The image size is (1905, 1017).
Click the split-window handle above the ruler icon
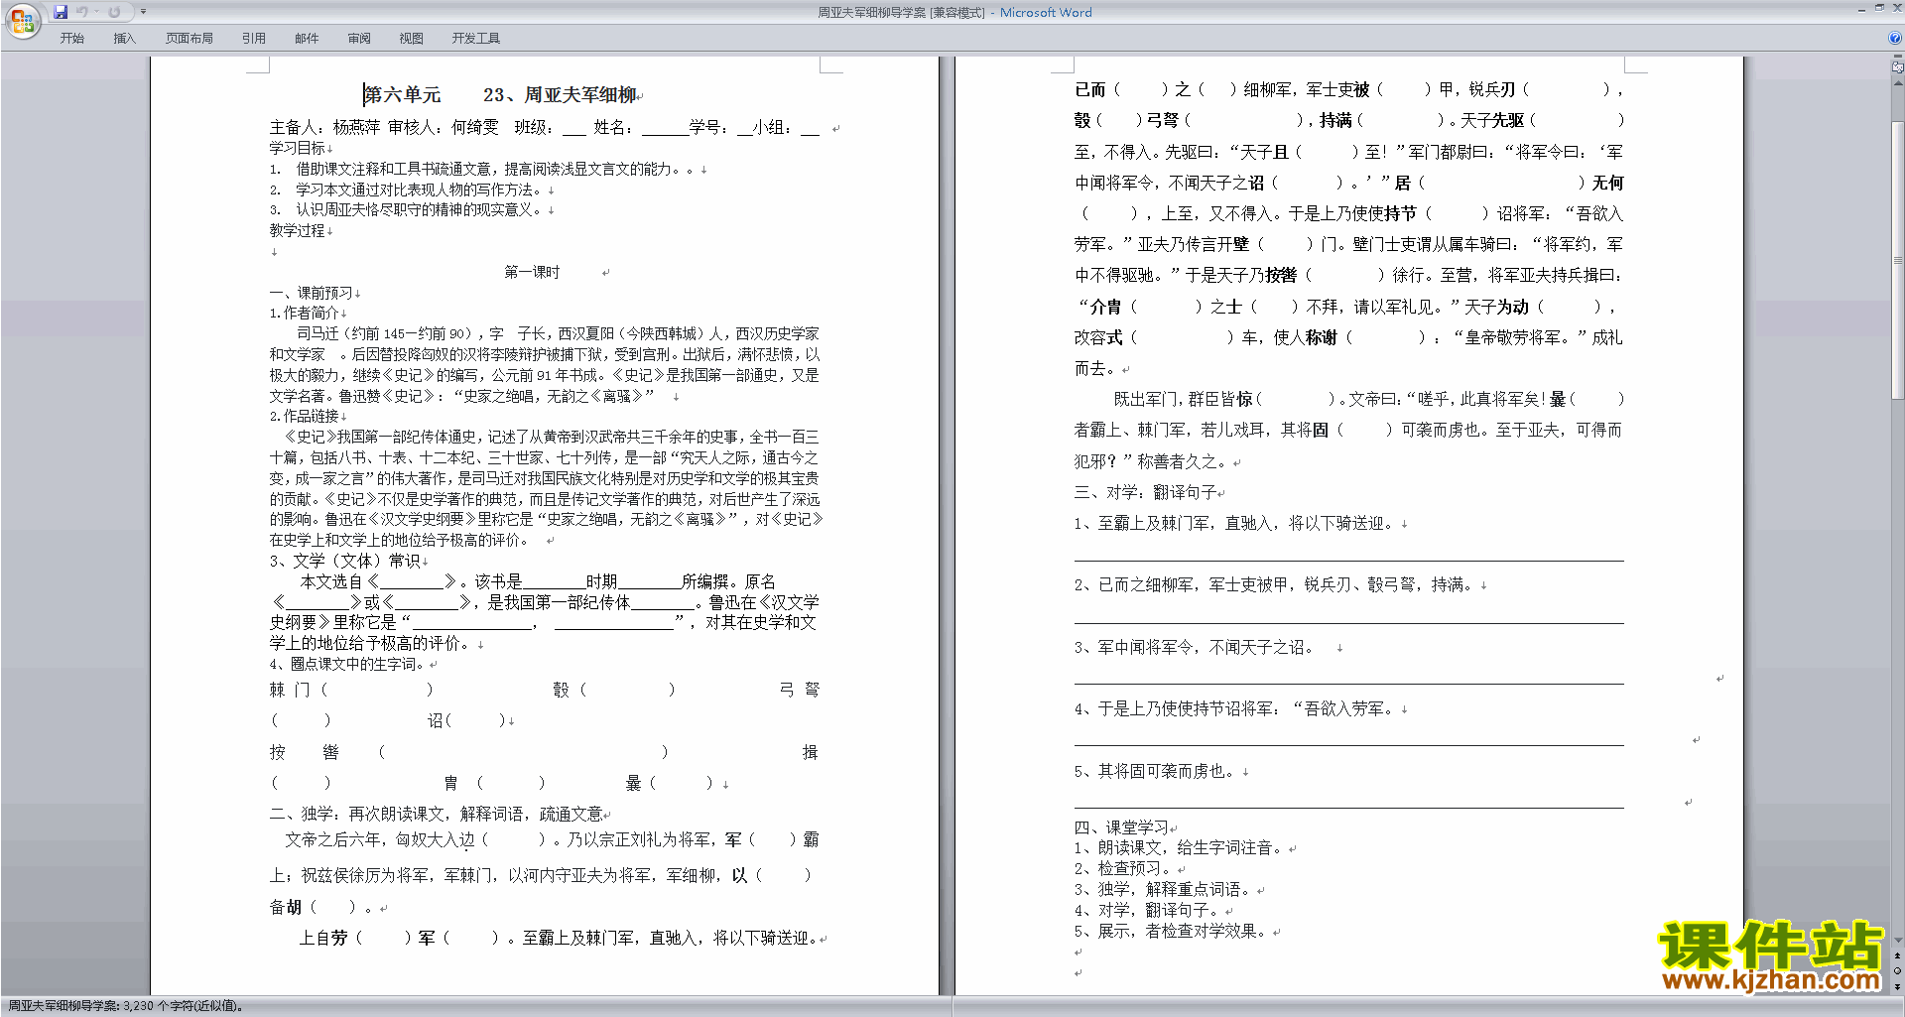coord(1898,58)
